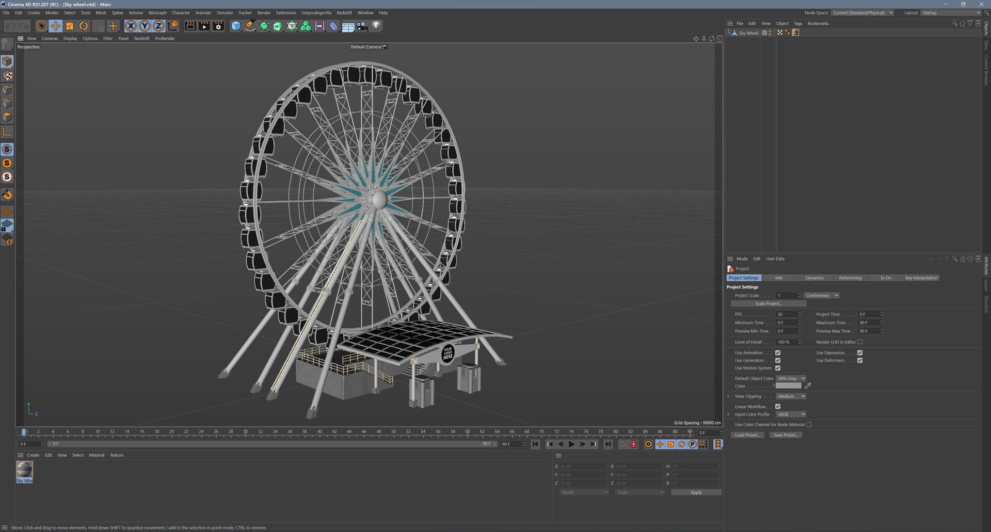This screenshot has width=991, height=532.
Task: Add a Light object
Action: 376,26
